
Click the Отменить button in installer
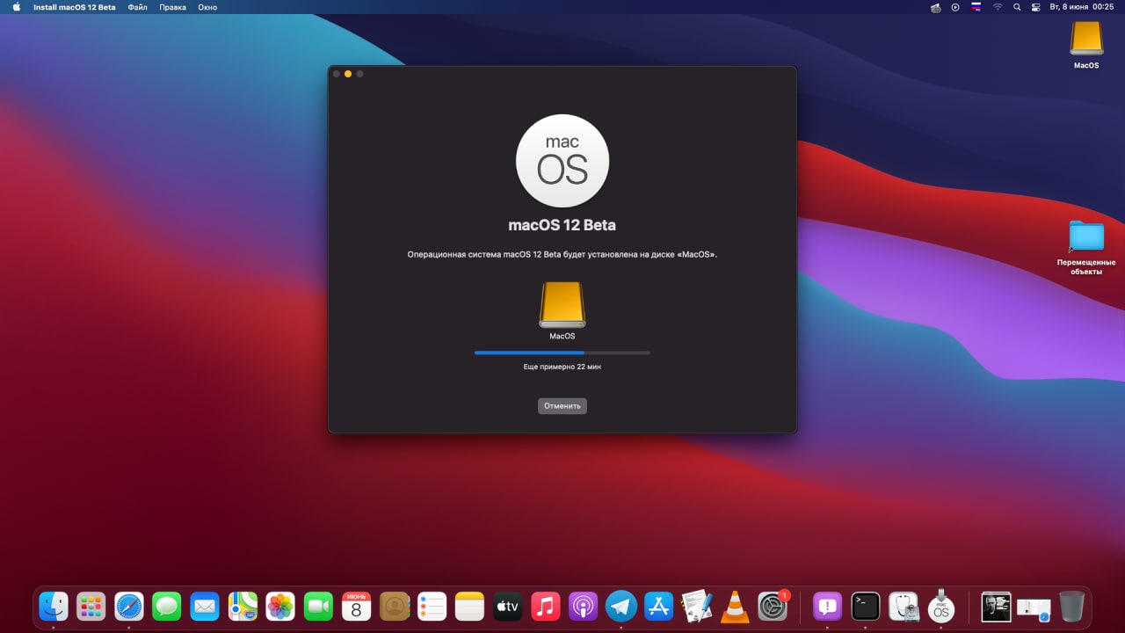(562, 406)
